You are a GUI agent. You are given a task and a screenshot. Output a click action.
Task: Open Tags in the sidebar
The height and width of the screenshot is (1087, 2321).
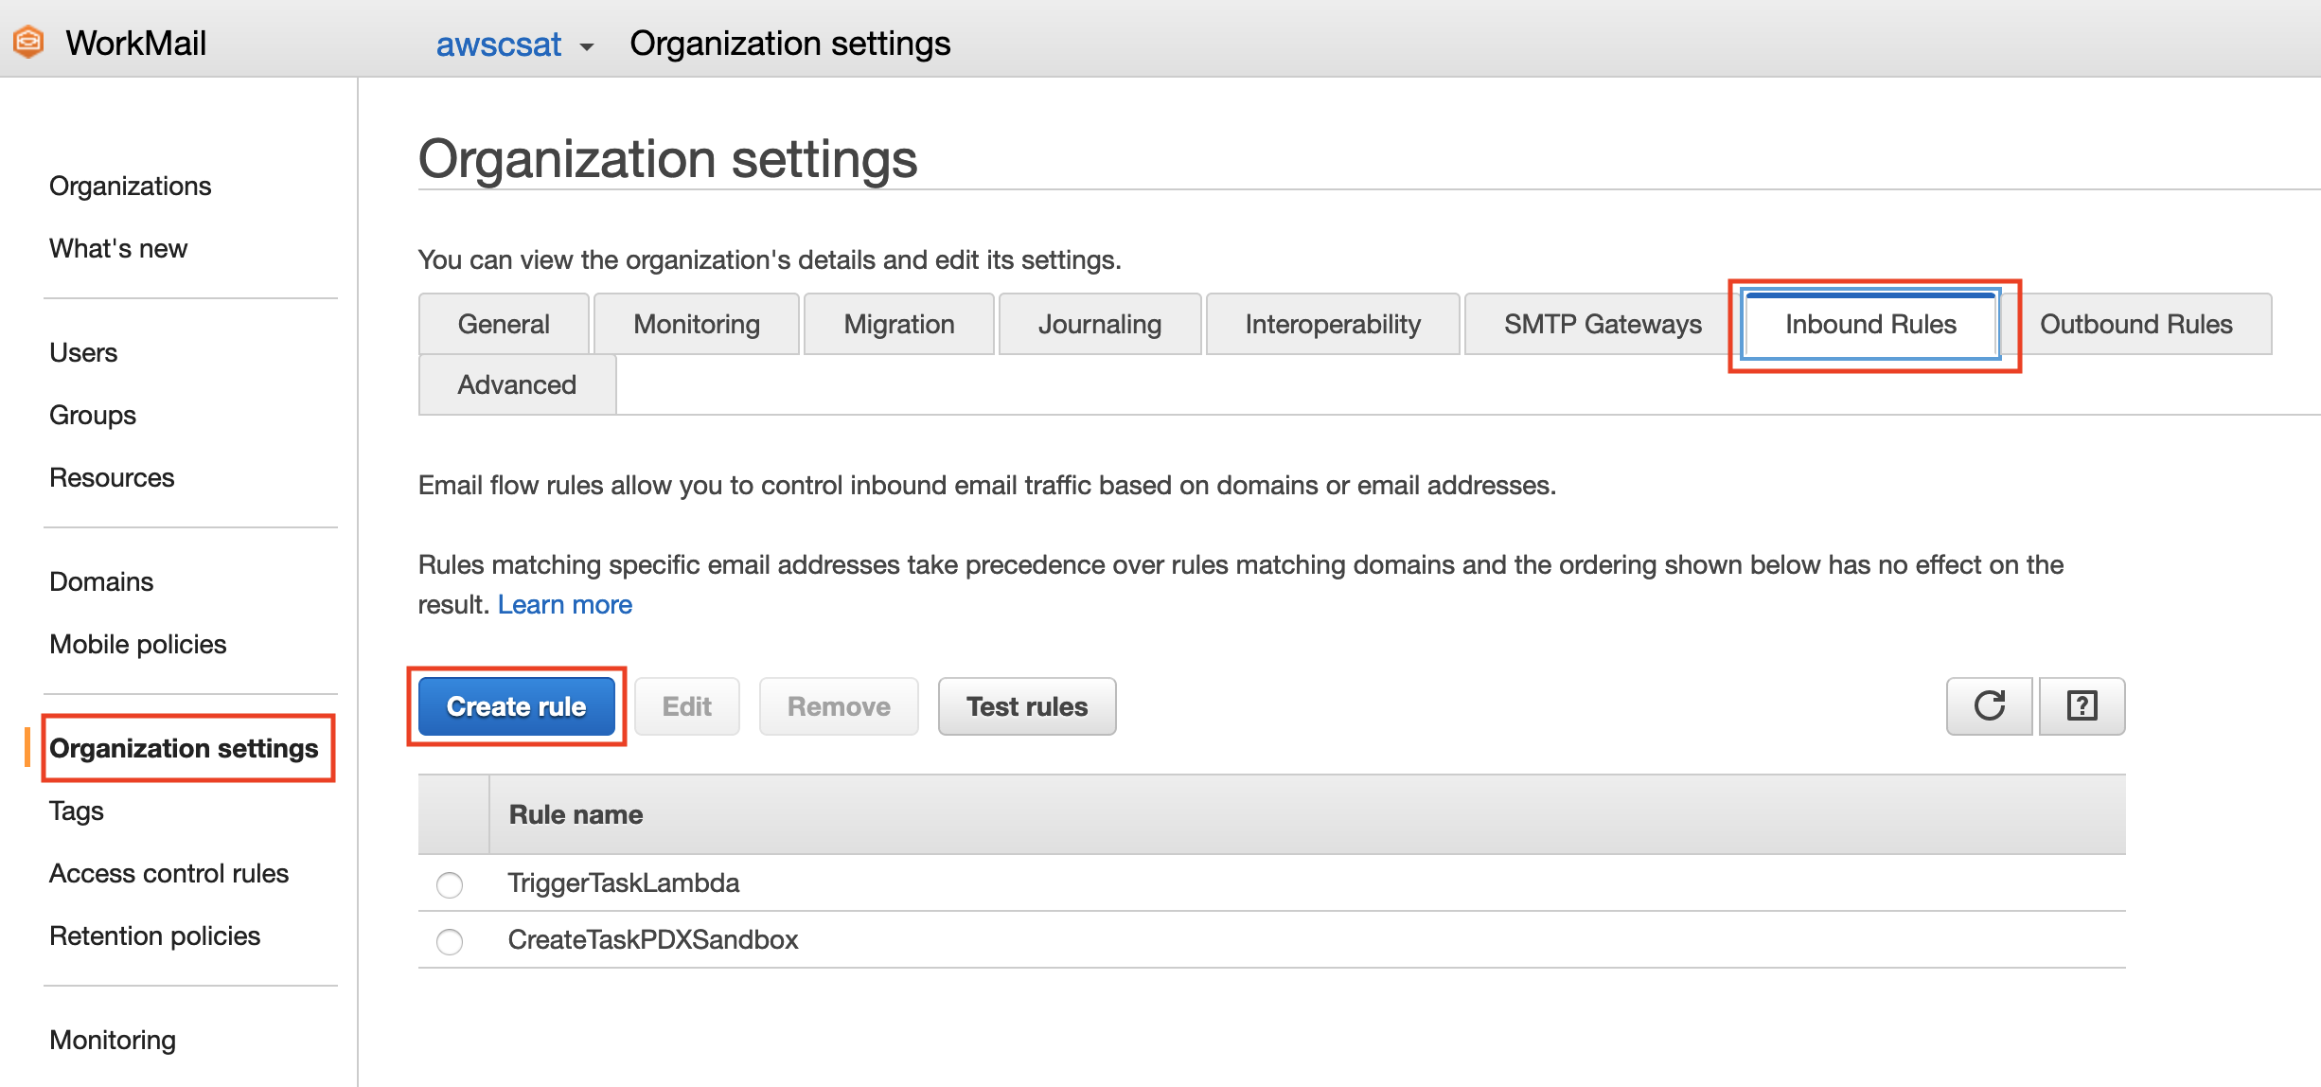click(x=77, y=811)
